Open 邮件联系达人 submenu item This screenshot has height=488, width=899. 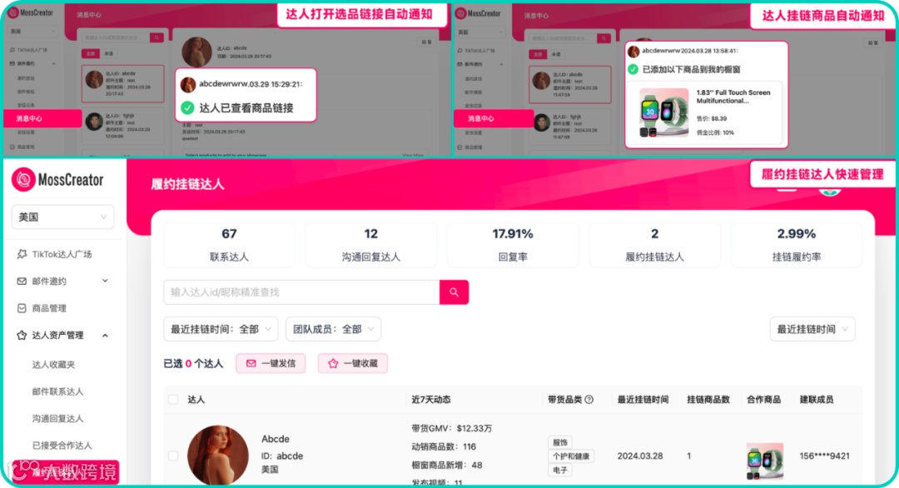point(58,391)
